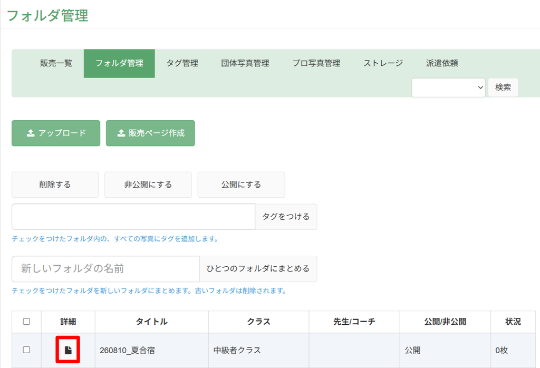
Task: Click the upload icon in 販売ページ作成 button
Action: (121, 133)
